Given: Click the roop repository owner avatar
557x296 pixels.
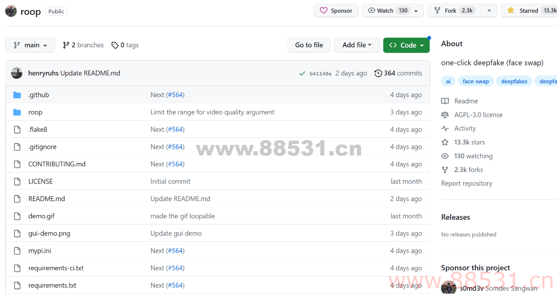Looking at the screenshot, I should pyautogui.click(x=11, y=11).
